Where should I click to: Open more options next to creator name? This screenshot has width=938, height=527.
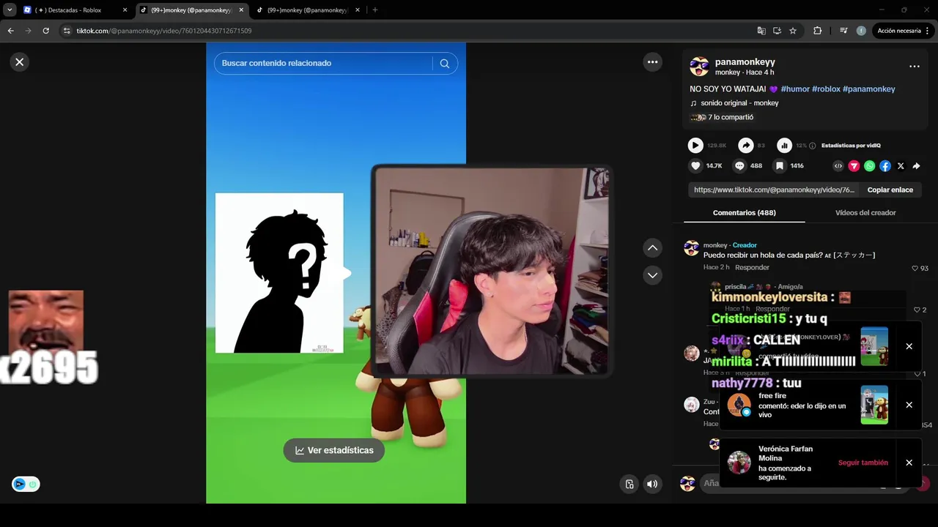coord(914,67)
